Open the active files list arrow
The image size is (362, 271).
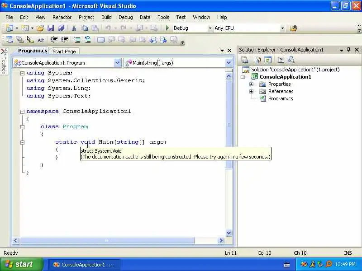pos(222,50)
